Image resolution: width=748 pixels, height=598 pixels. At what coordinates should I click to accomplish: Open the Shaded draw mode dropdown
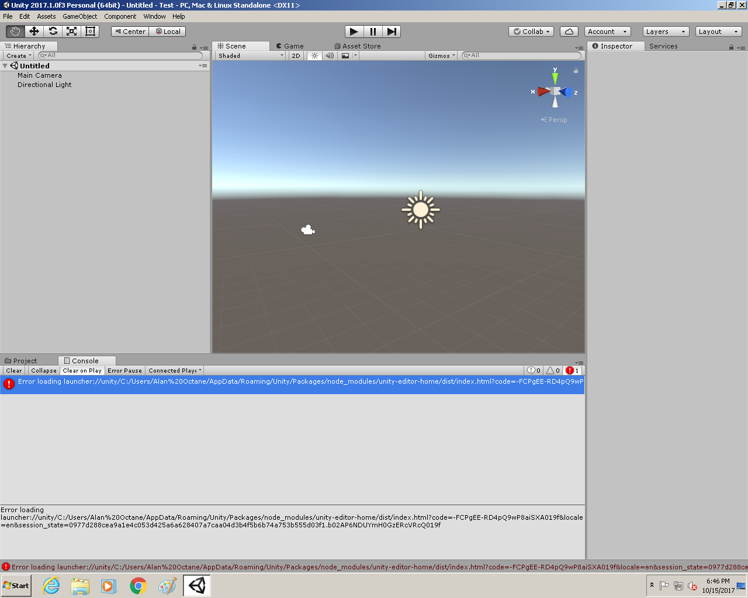(250, 55)
